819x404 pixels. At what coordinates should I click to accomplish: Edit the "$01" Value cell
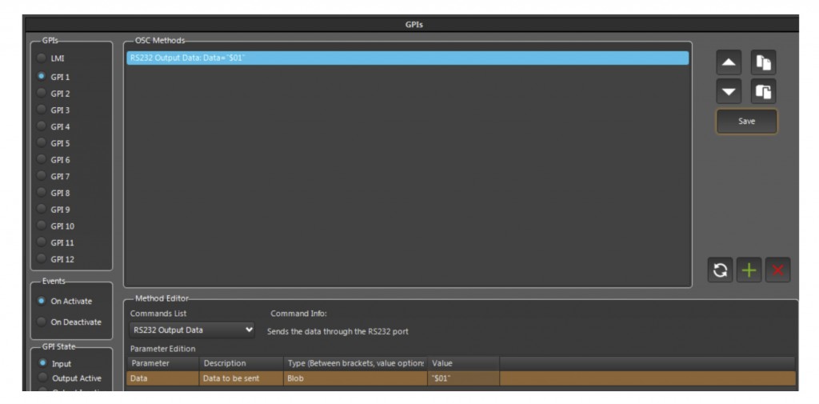(462, 378)
